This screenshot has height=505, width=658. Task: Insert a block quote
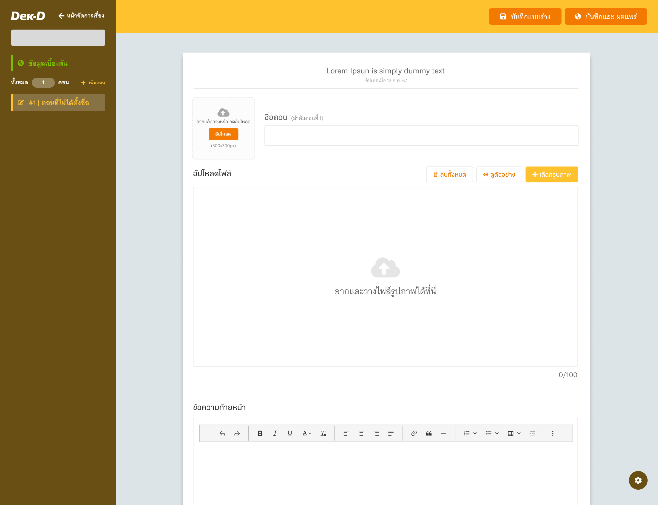[429, 433]
